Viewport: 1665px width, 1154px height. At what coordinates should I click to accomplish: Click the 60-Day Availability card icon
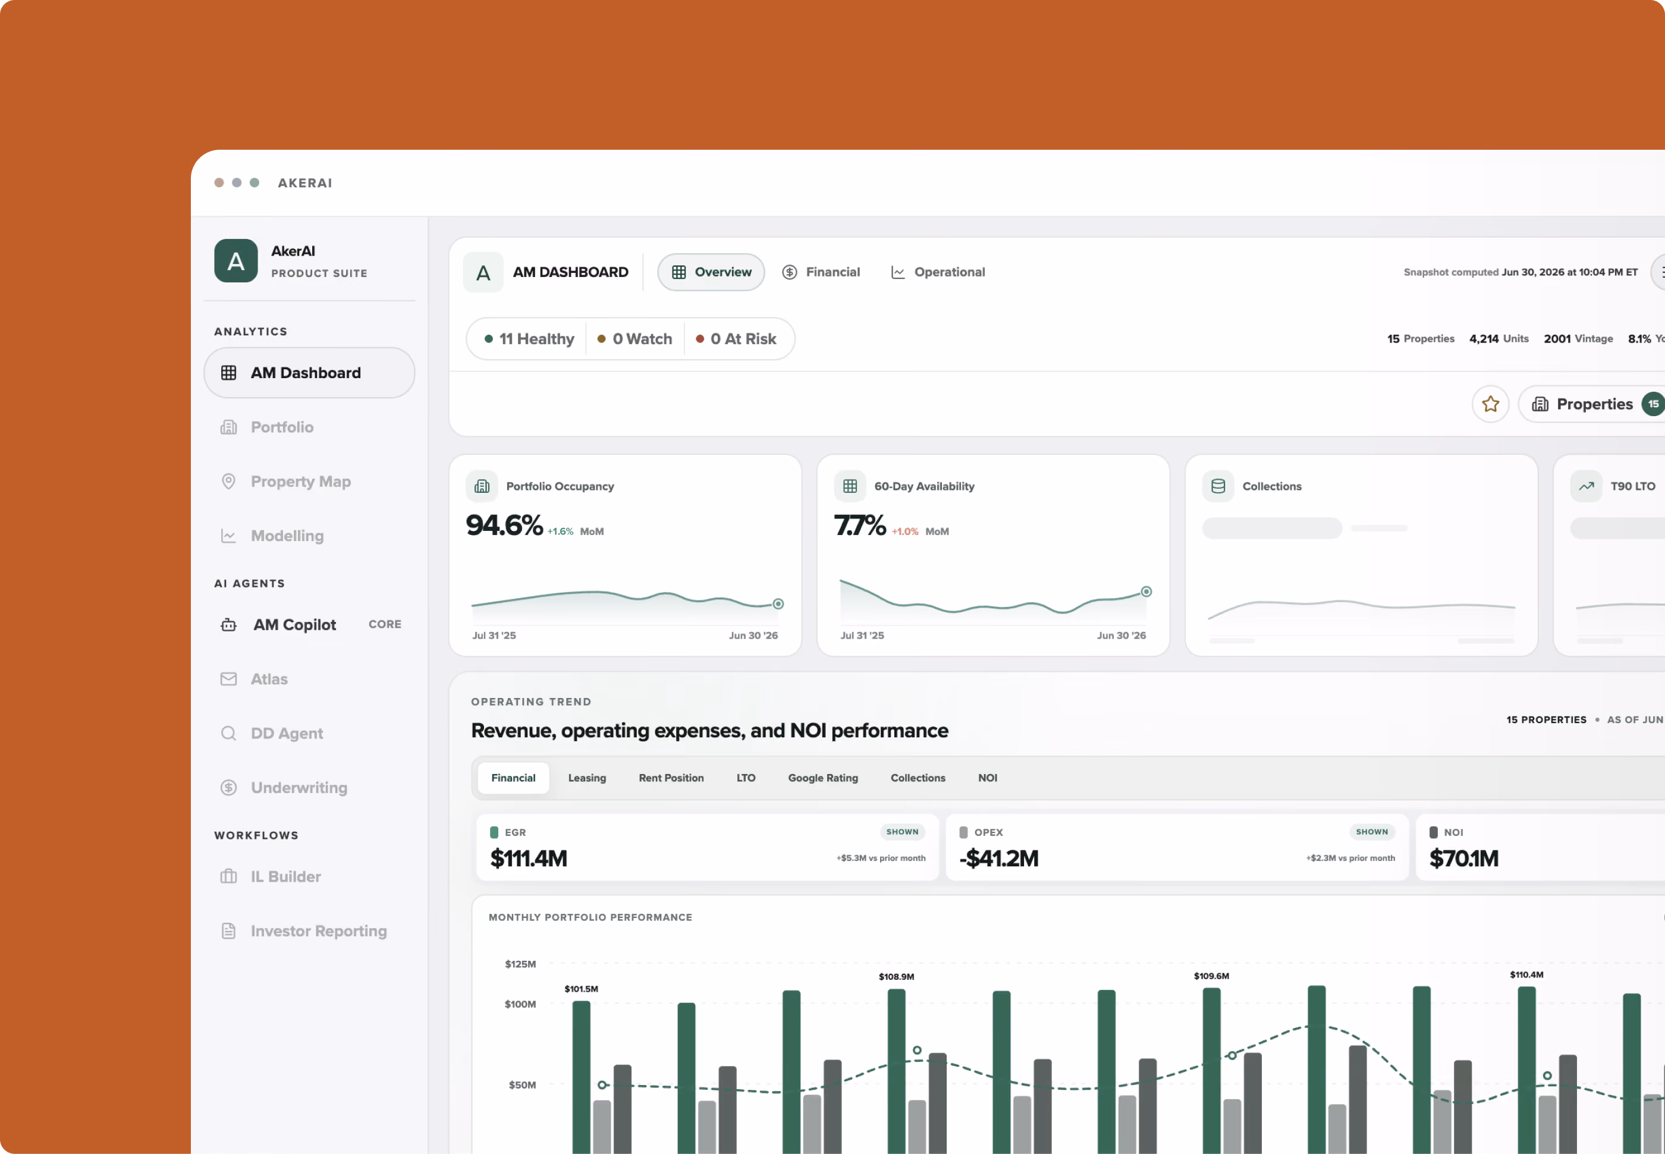pyautogui.click(x=850, y=486)
